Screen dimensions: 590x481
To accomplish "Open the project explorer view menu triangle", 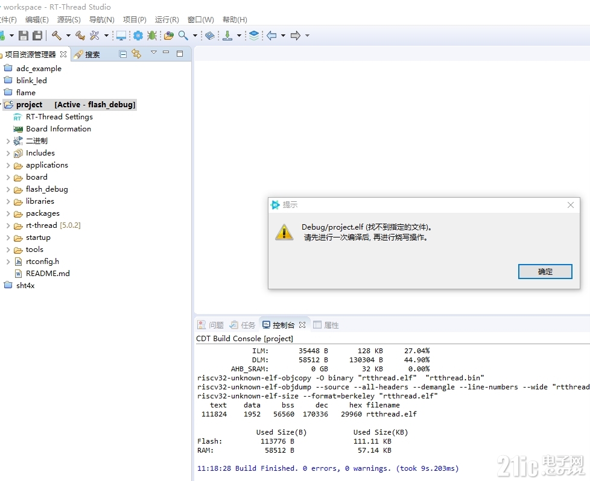I will coord(153,52).
